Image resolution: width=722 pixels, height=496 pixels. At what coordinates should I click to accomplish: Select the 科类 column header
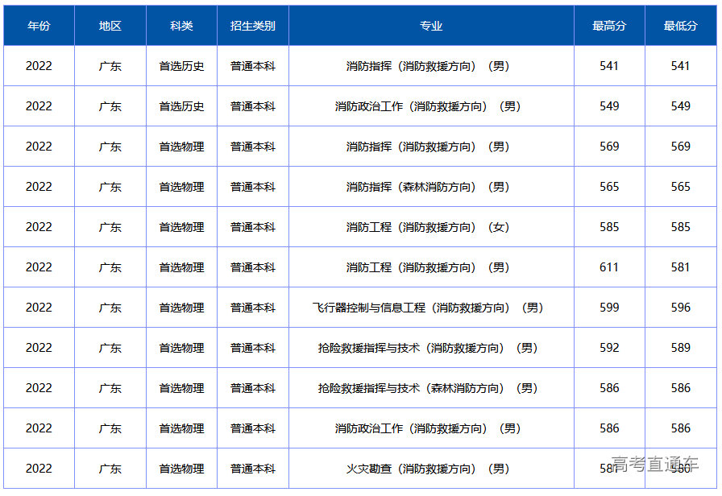pyautogui.click(x=181, y=26)
